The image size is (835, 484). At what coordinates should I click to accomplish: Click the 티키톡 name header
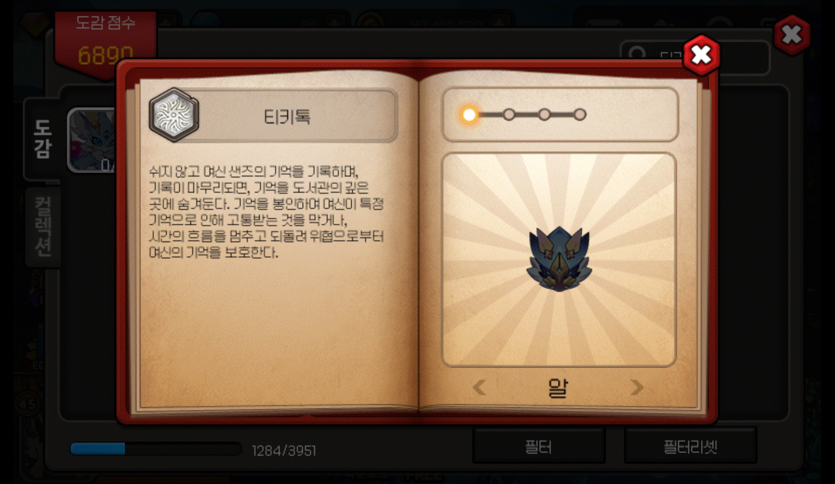click(x=287, y=117)
